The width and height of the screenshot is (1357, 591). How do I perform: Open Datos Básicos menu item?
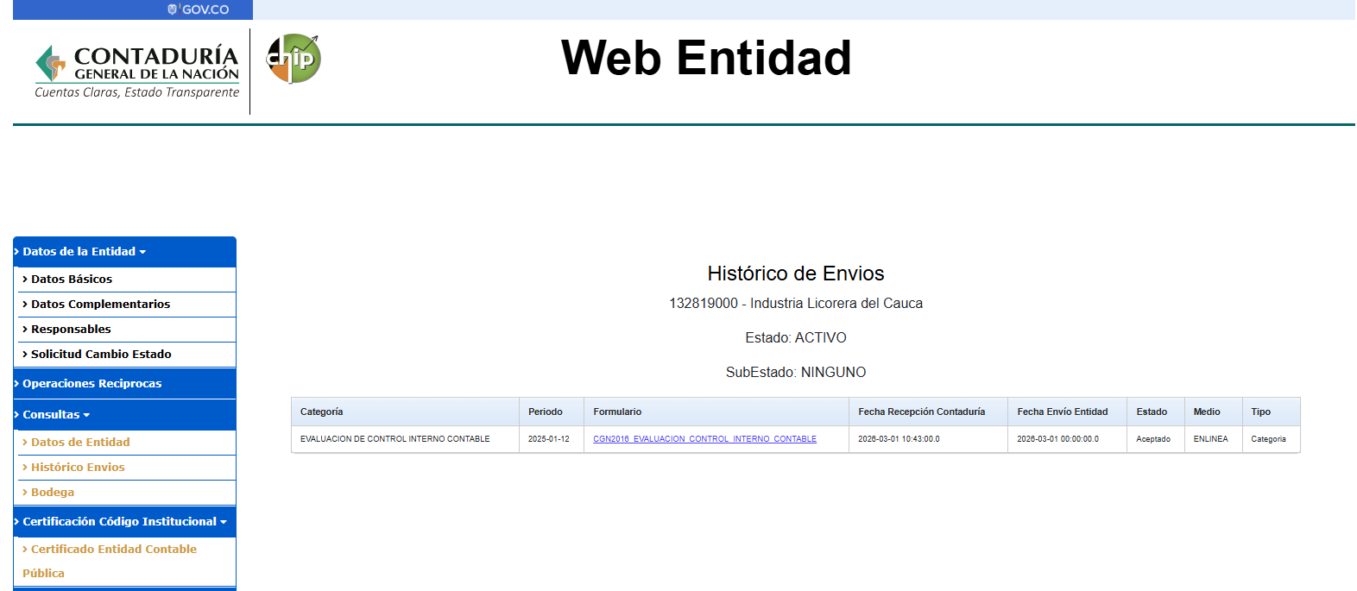72,280
